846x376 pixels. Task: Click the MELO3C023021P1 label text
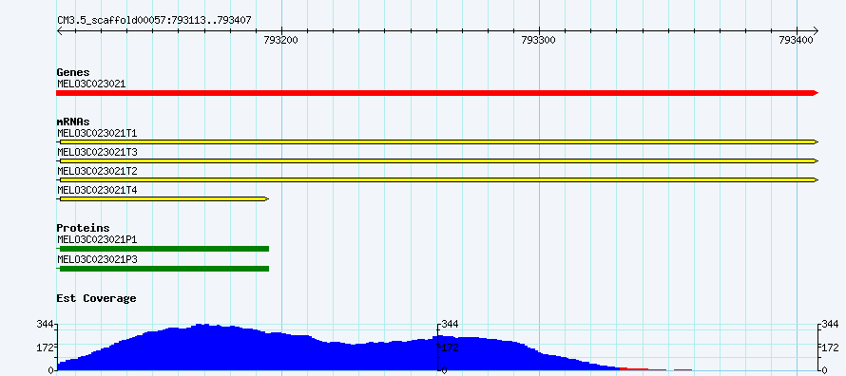click(97, 239)
